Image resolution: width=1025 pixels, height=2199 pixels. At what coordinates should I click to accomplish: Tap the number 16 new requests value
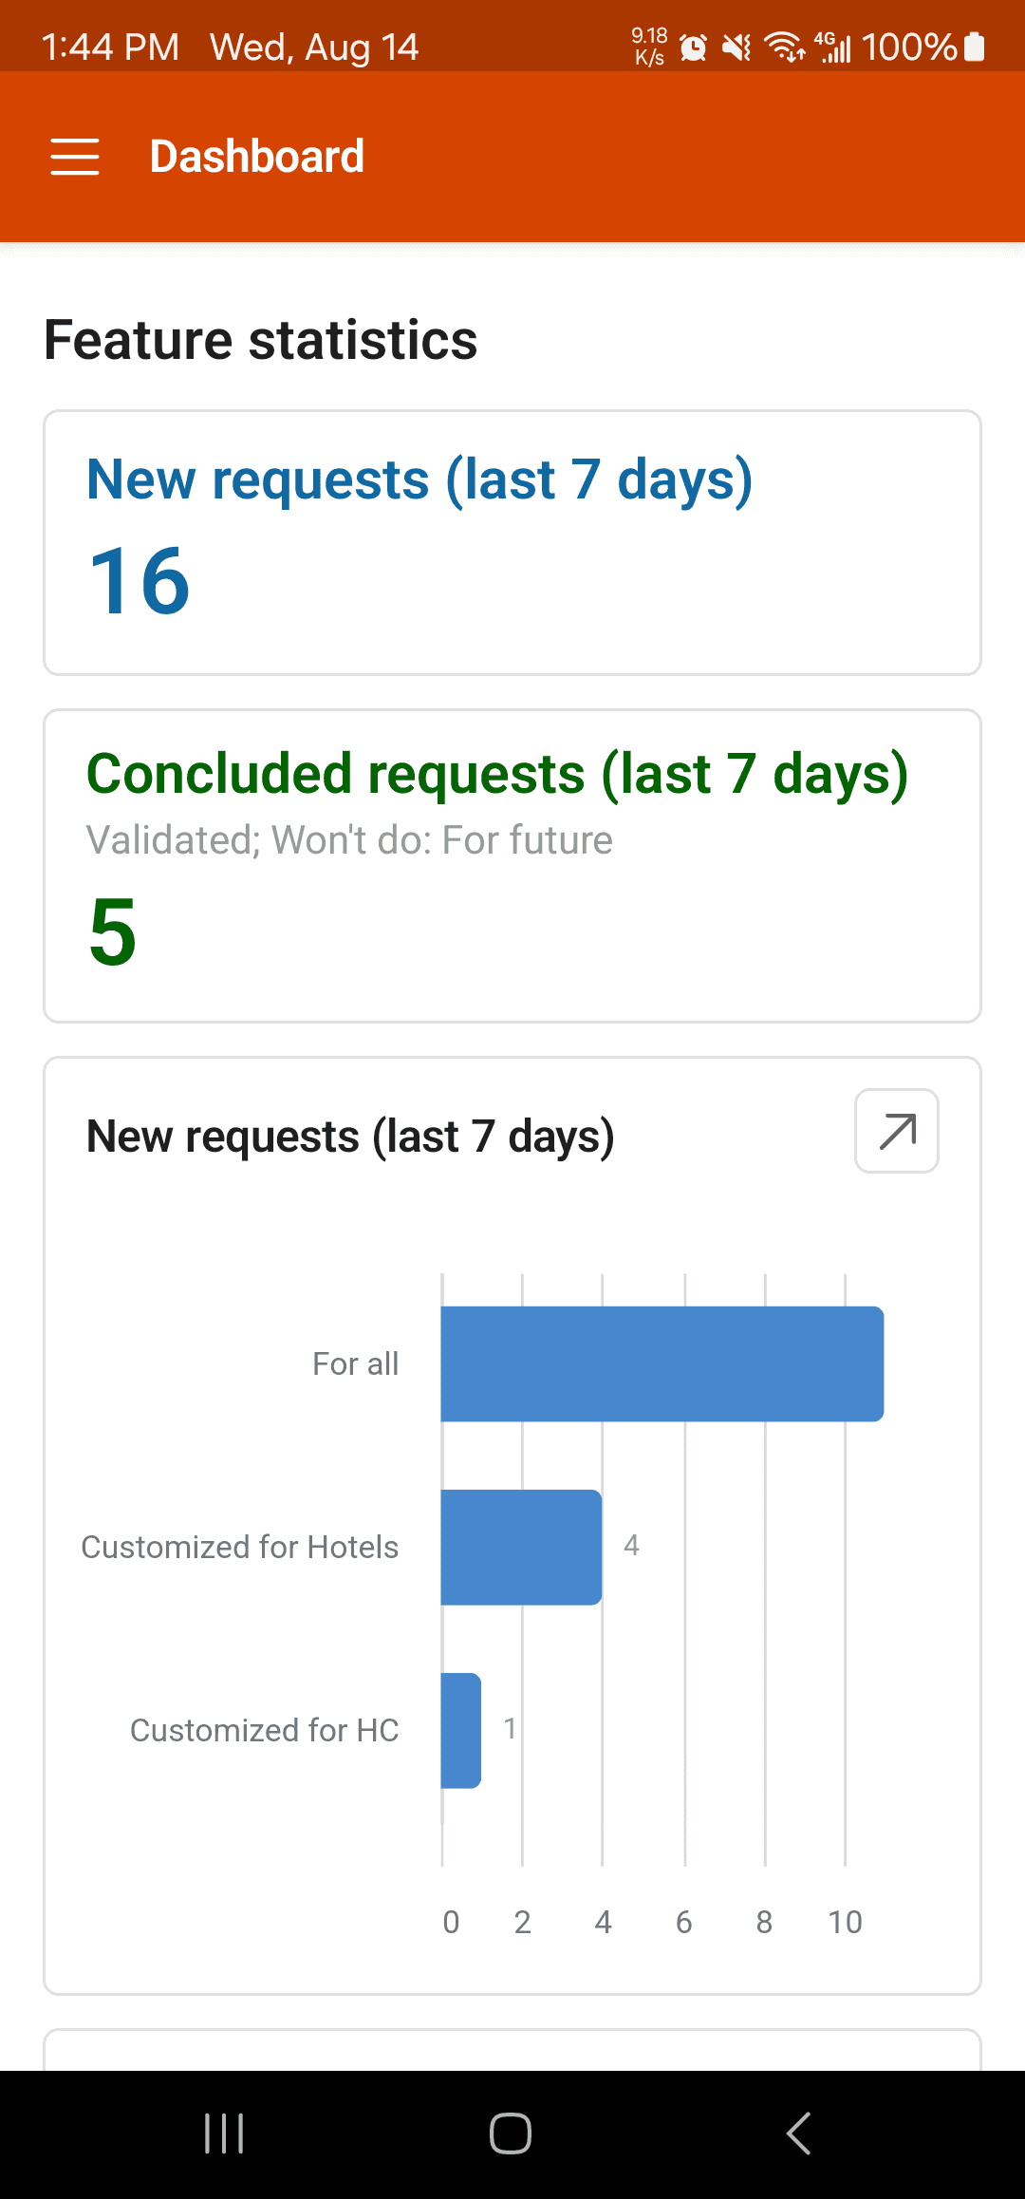(140, 581)
